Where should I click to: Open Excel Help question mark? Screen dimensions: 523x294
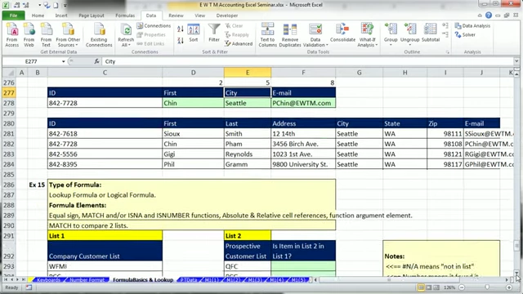489,16
